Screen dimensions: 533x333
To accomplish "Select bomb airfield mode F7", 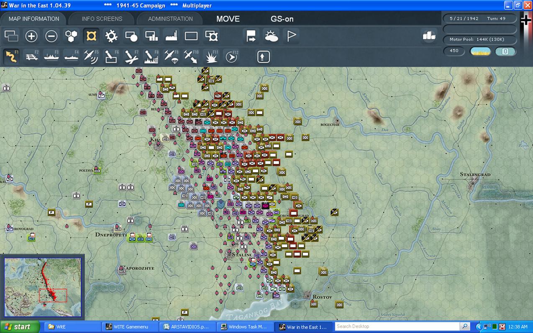I will coord(131,56).
